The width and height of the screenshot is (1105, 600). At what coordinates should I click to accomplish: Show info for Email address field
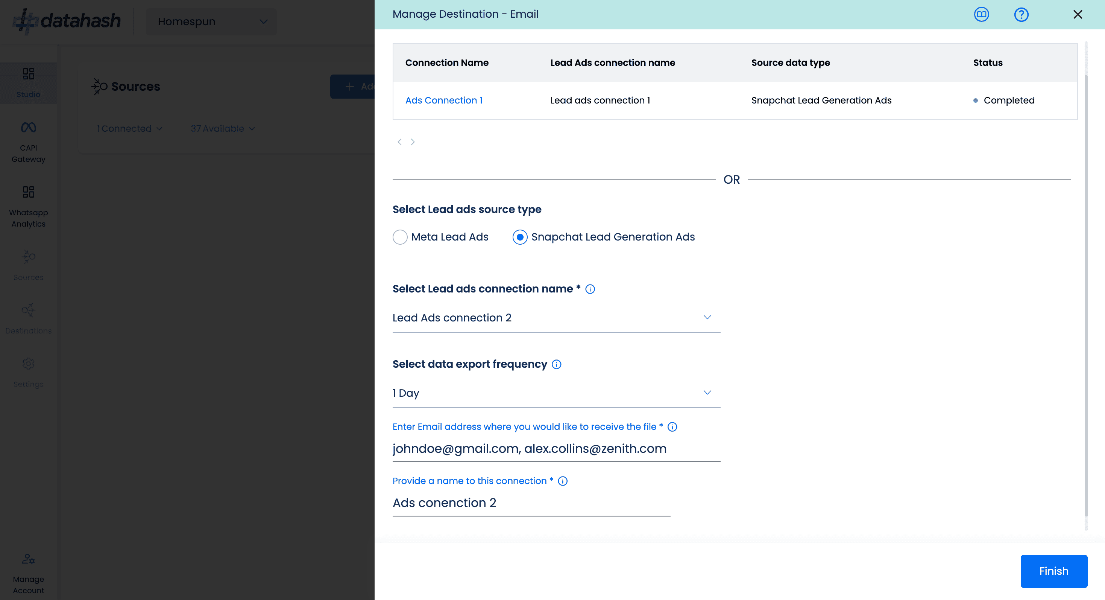pos(672,426)
